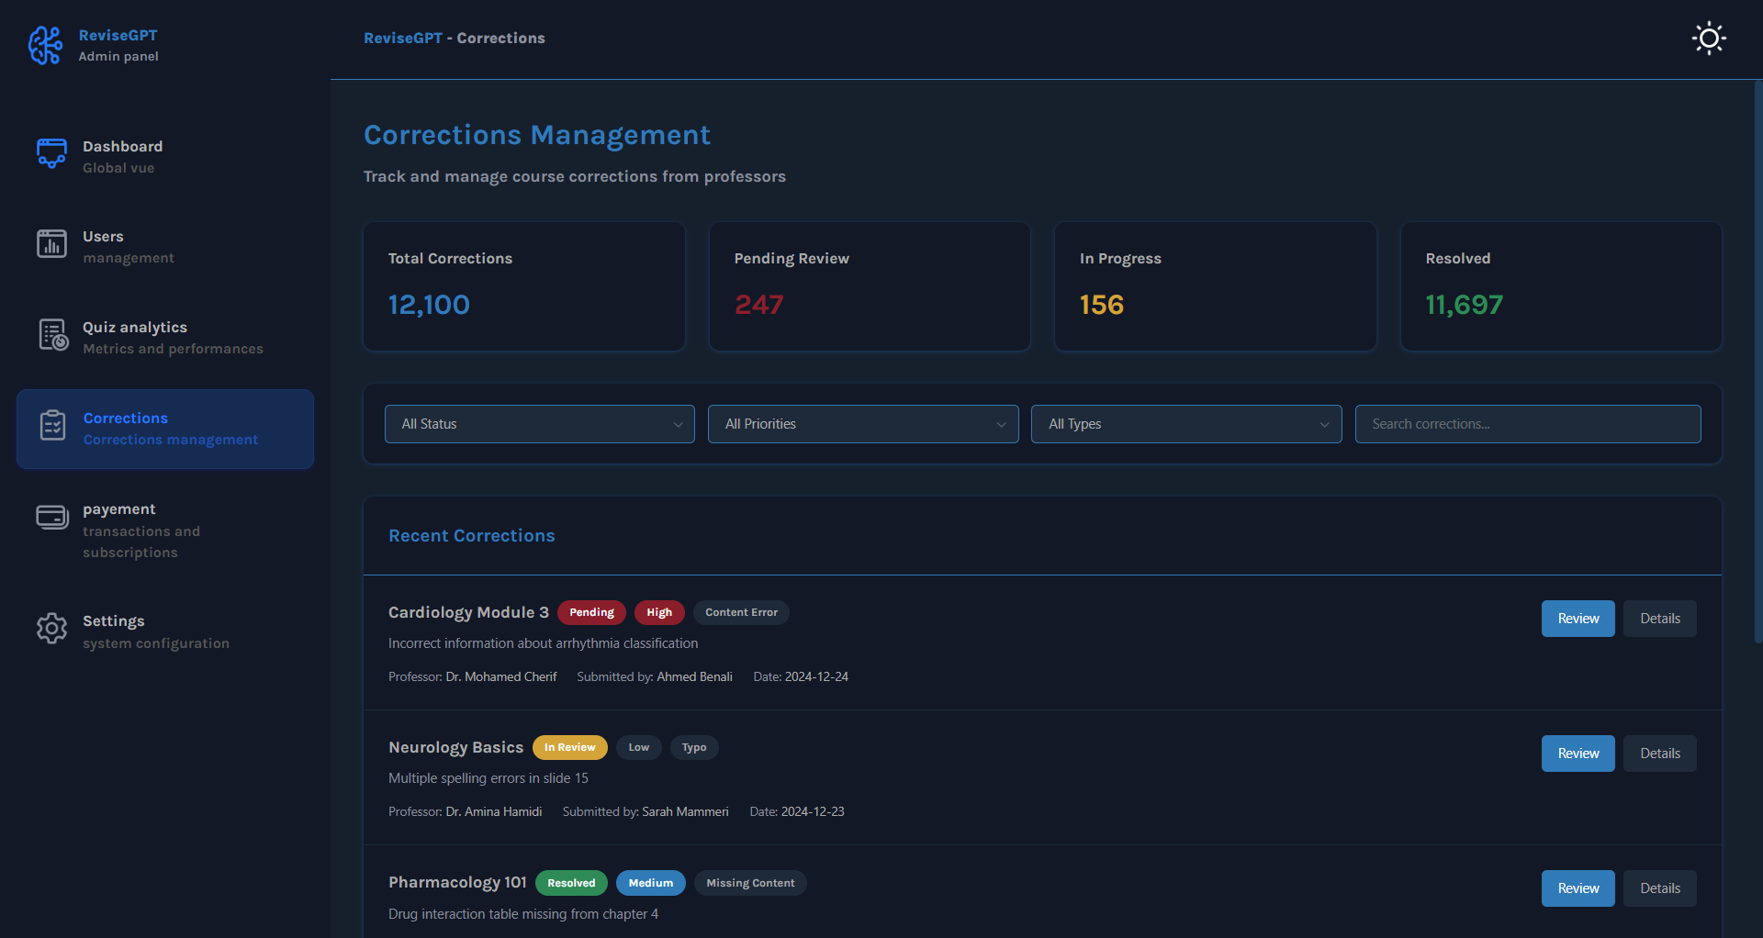
Task: Click the ReviseGPT brain logo icon
Action: pyautogui.click(x=45, y=46)
